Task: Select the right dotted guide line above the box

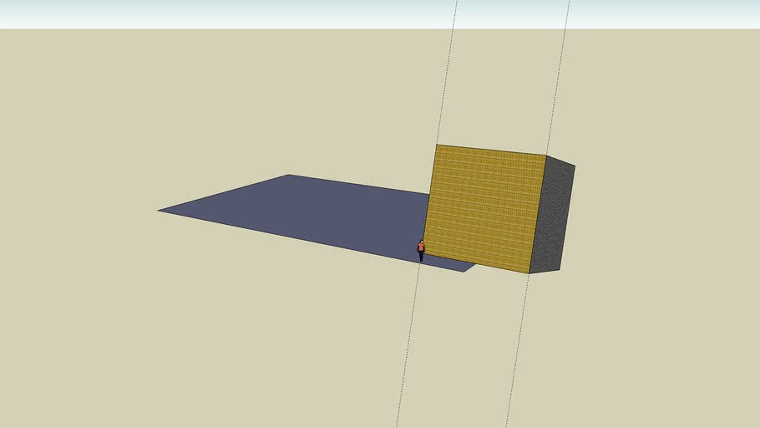Action: 558,78
